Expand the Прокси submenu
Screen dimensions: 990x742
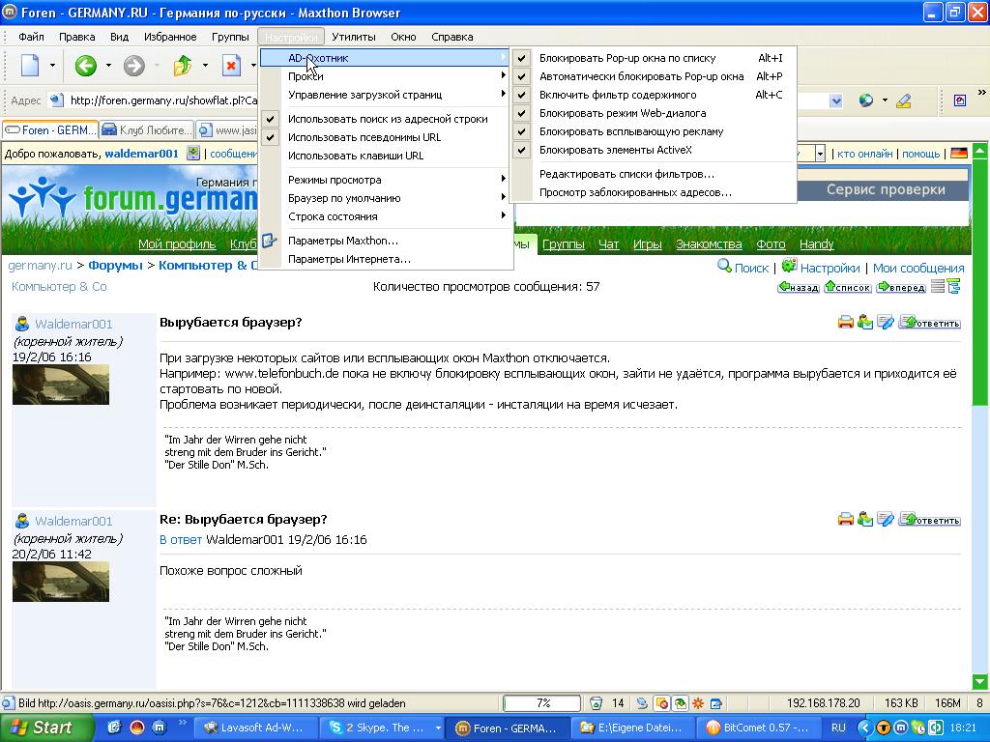point(385,76)
